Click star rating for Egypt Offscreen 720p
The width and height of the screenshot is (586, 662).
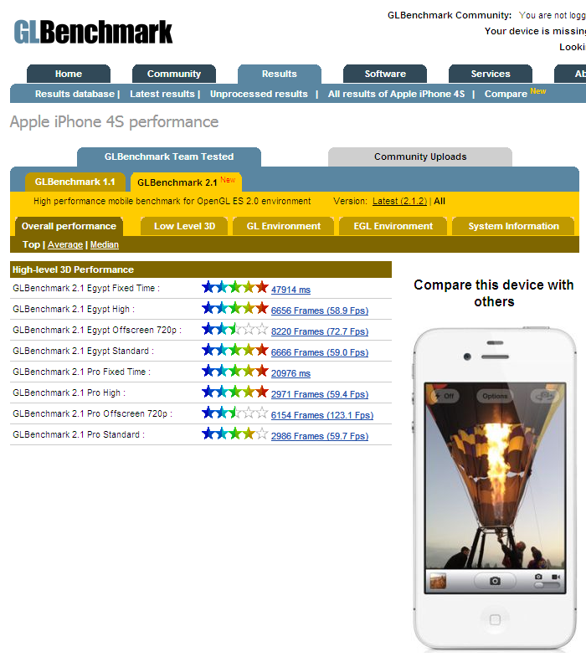(234, 330)
